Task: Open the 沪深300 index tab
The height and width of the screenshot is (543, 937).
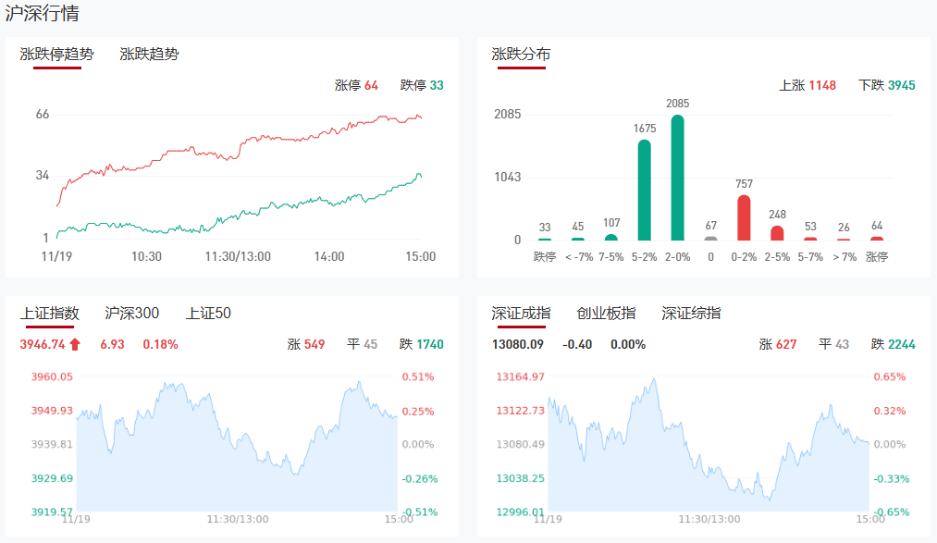Action: (131, 314)
